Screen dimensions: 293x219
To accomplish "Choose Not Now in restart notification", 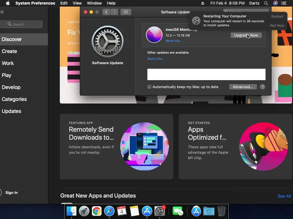I will click(x=277, y=25).
